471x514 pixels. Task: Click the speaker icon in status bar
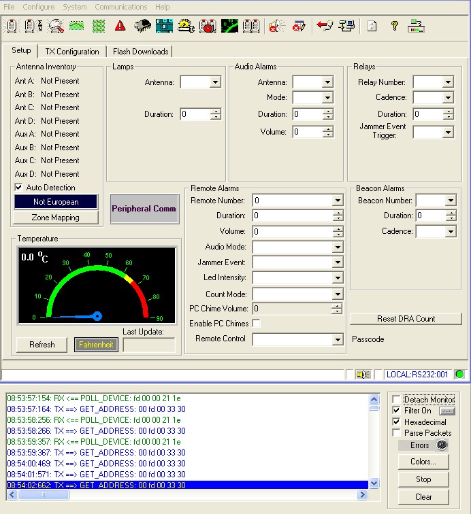tap(363, 374)
